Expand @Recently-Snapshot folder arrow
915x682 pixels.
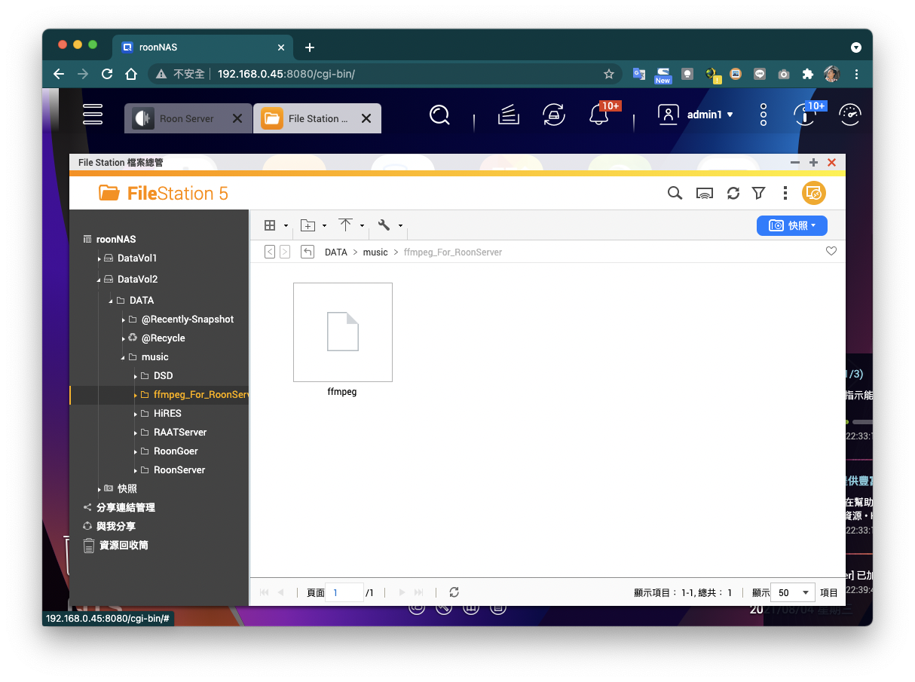click(123, 320)
